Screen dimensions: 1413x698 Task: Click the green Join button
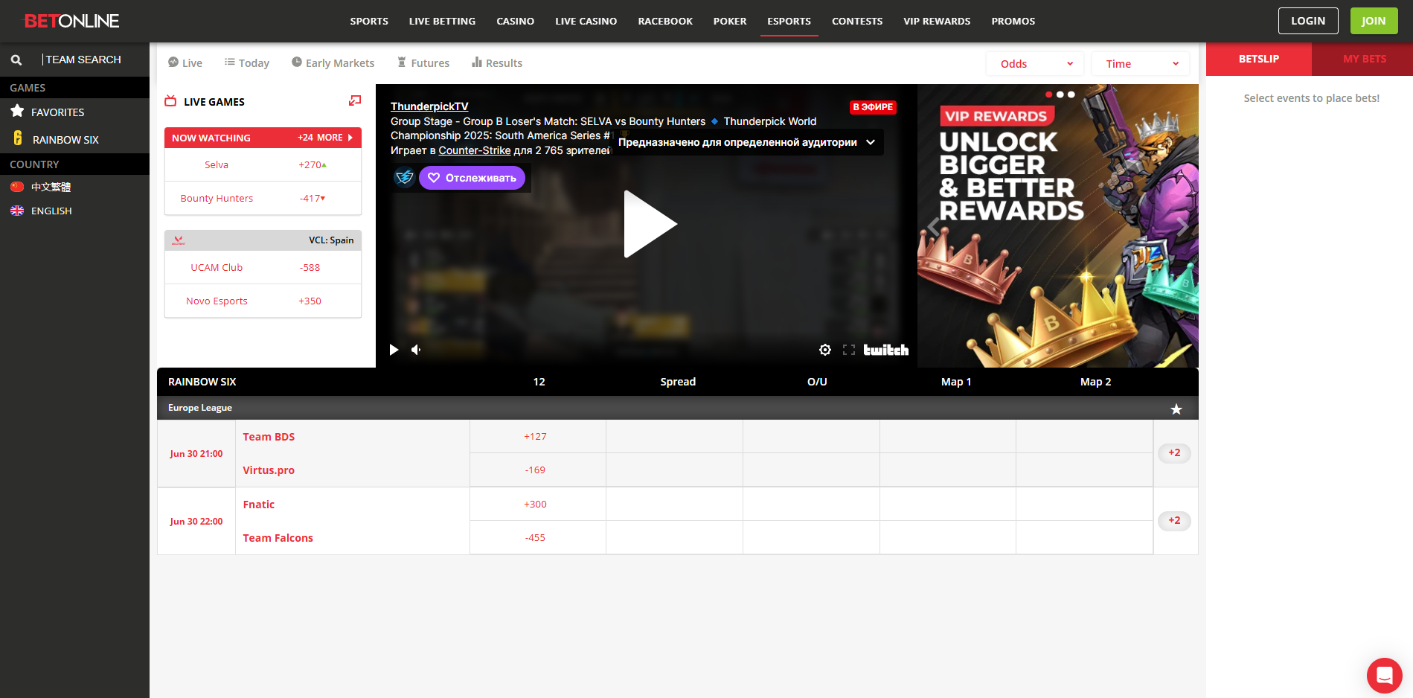[1374, 21]
